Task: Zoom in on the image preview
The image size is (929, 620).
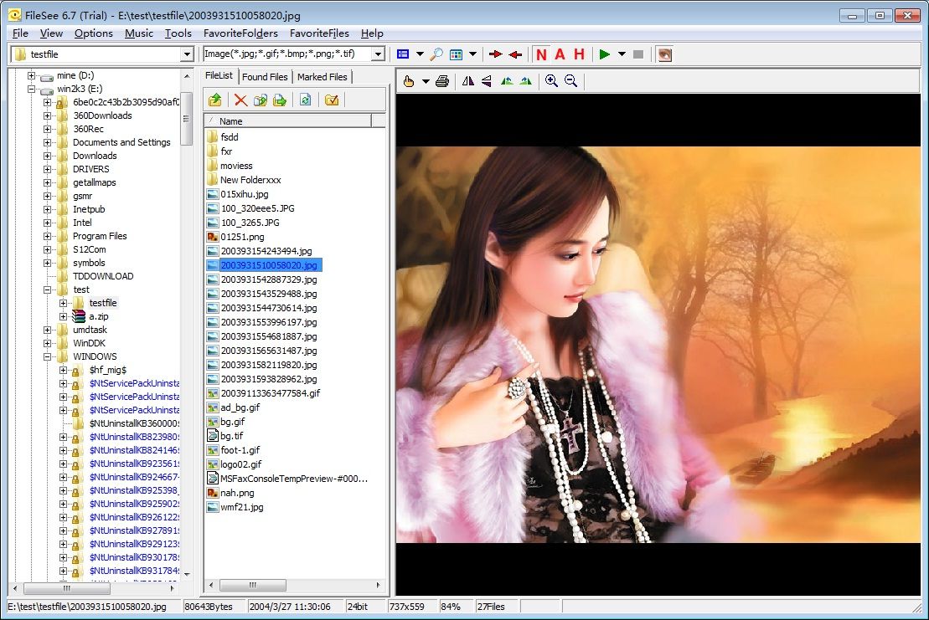Action: pyautogui.click(x=551, y=81)
